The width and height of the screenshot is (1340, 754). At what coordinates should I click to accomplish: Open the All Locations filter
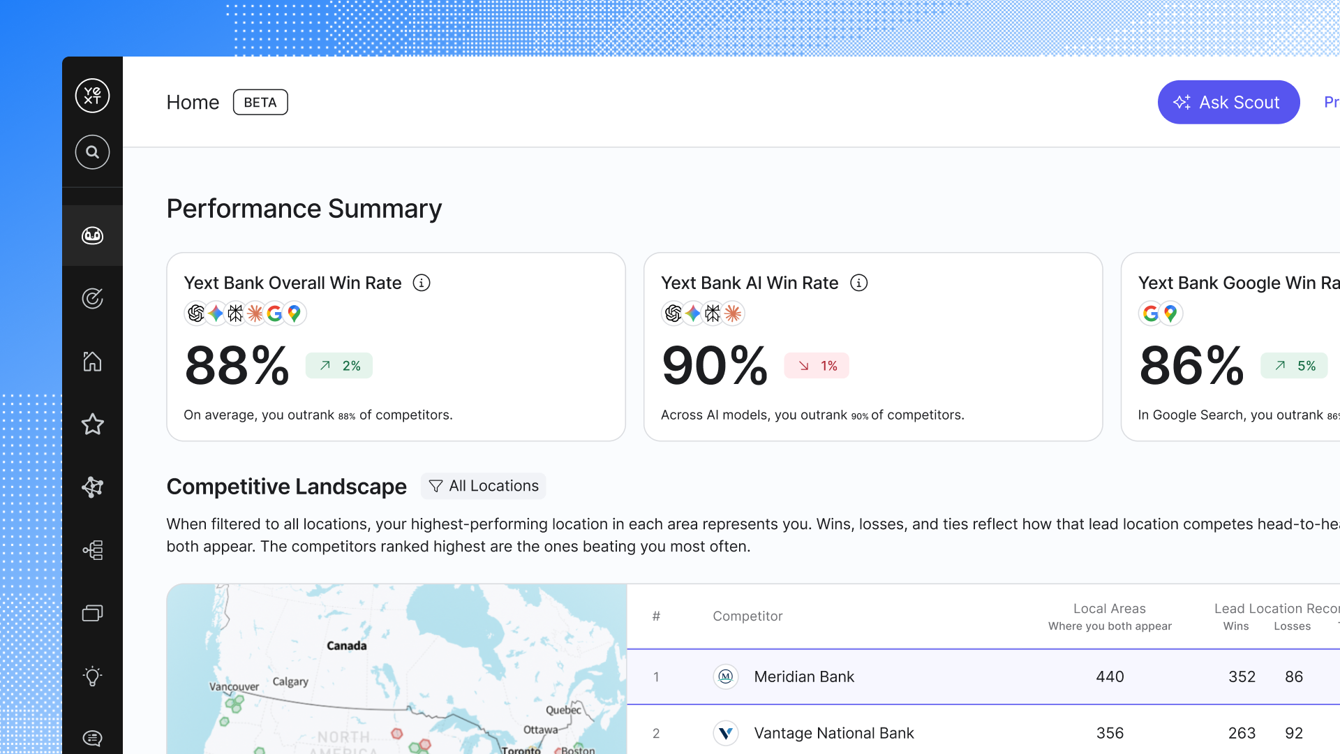click(x=483, y=486)
